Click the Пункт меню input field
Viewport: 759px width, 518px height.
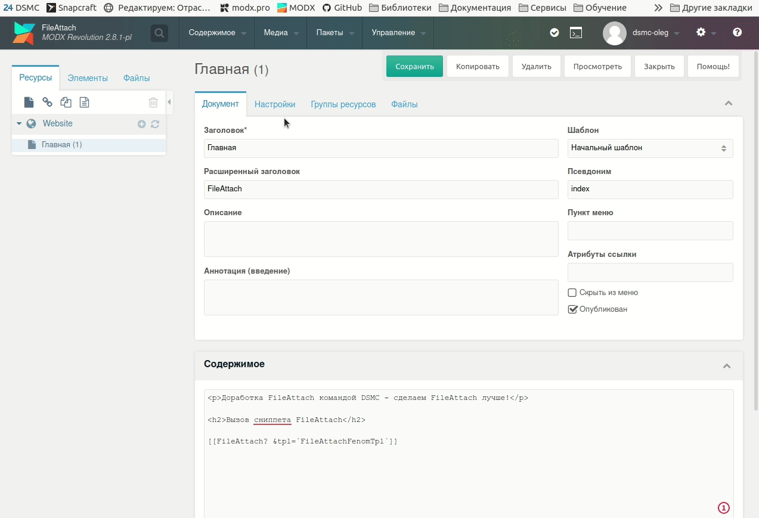(650, 231)
